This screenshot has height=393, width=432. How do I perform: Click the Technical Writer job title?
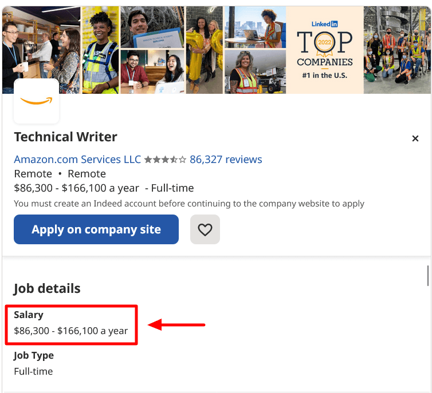65,137
